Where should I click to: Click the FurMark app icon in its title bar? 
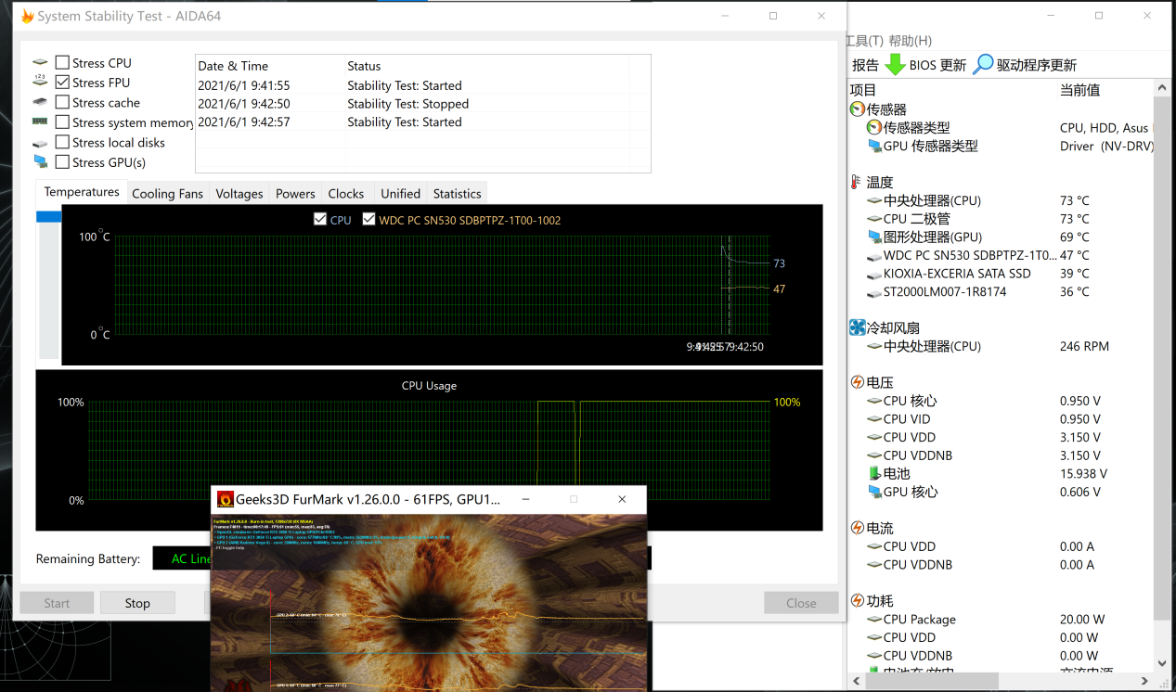pos(226,499)
